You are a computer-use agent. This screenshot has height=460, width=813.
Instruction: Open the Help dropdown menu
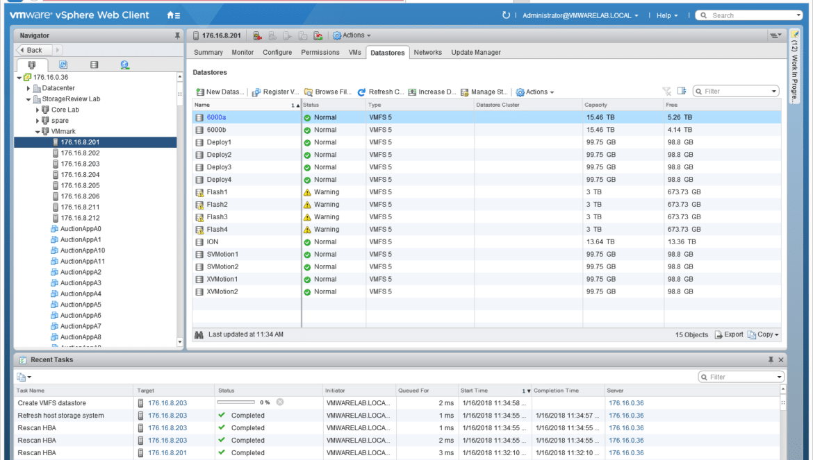click(667, 15)
